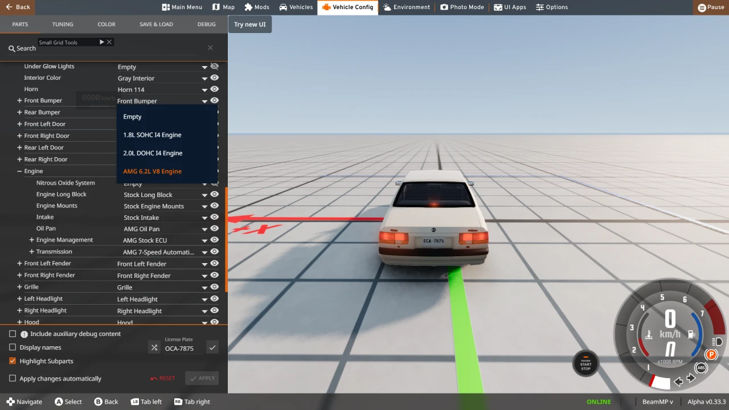Collapse the Engine section
Viewport: 729px width, 410px height.
[x=19, y=171]
